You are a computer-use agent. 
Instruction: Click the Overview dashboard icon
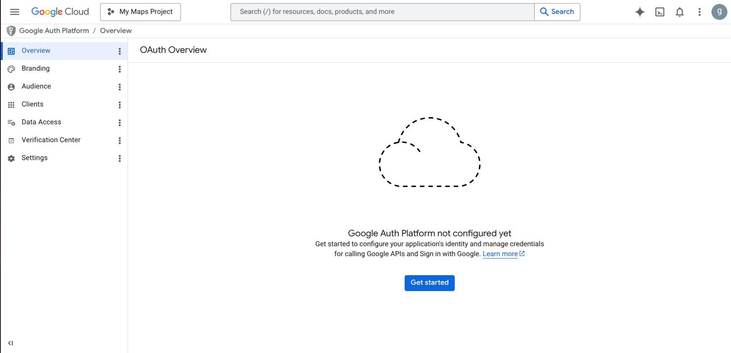[11, 51]
